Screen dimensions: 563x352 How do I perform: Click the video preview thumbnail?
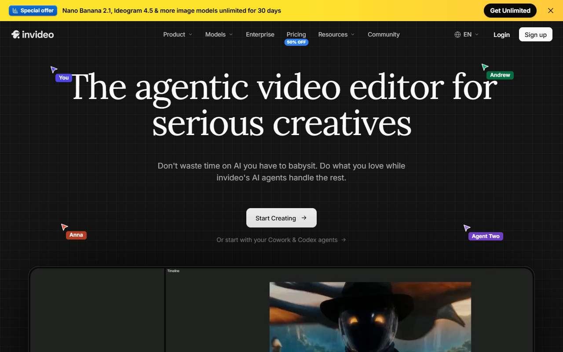pos(370,317)
